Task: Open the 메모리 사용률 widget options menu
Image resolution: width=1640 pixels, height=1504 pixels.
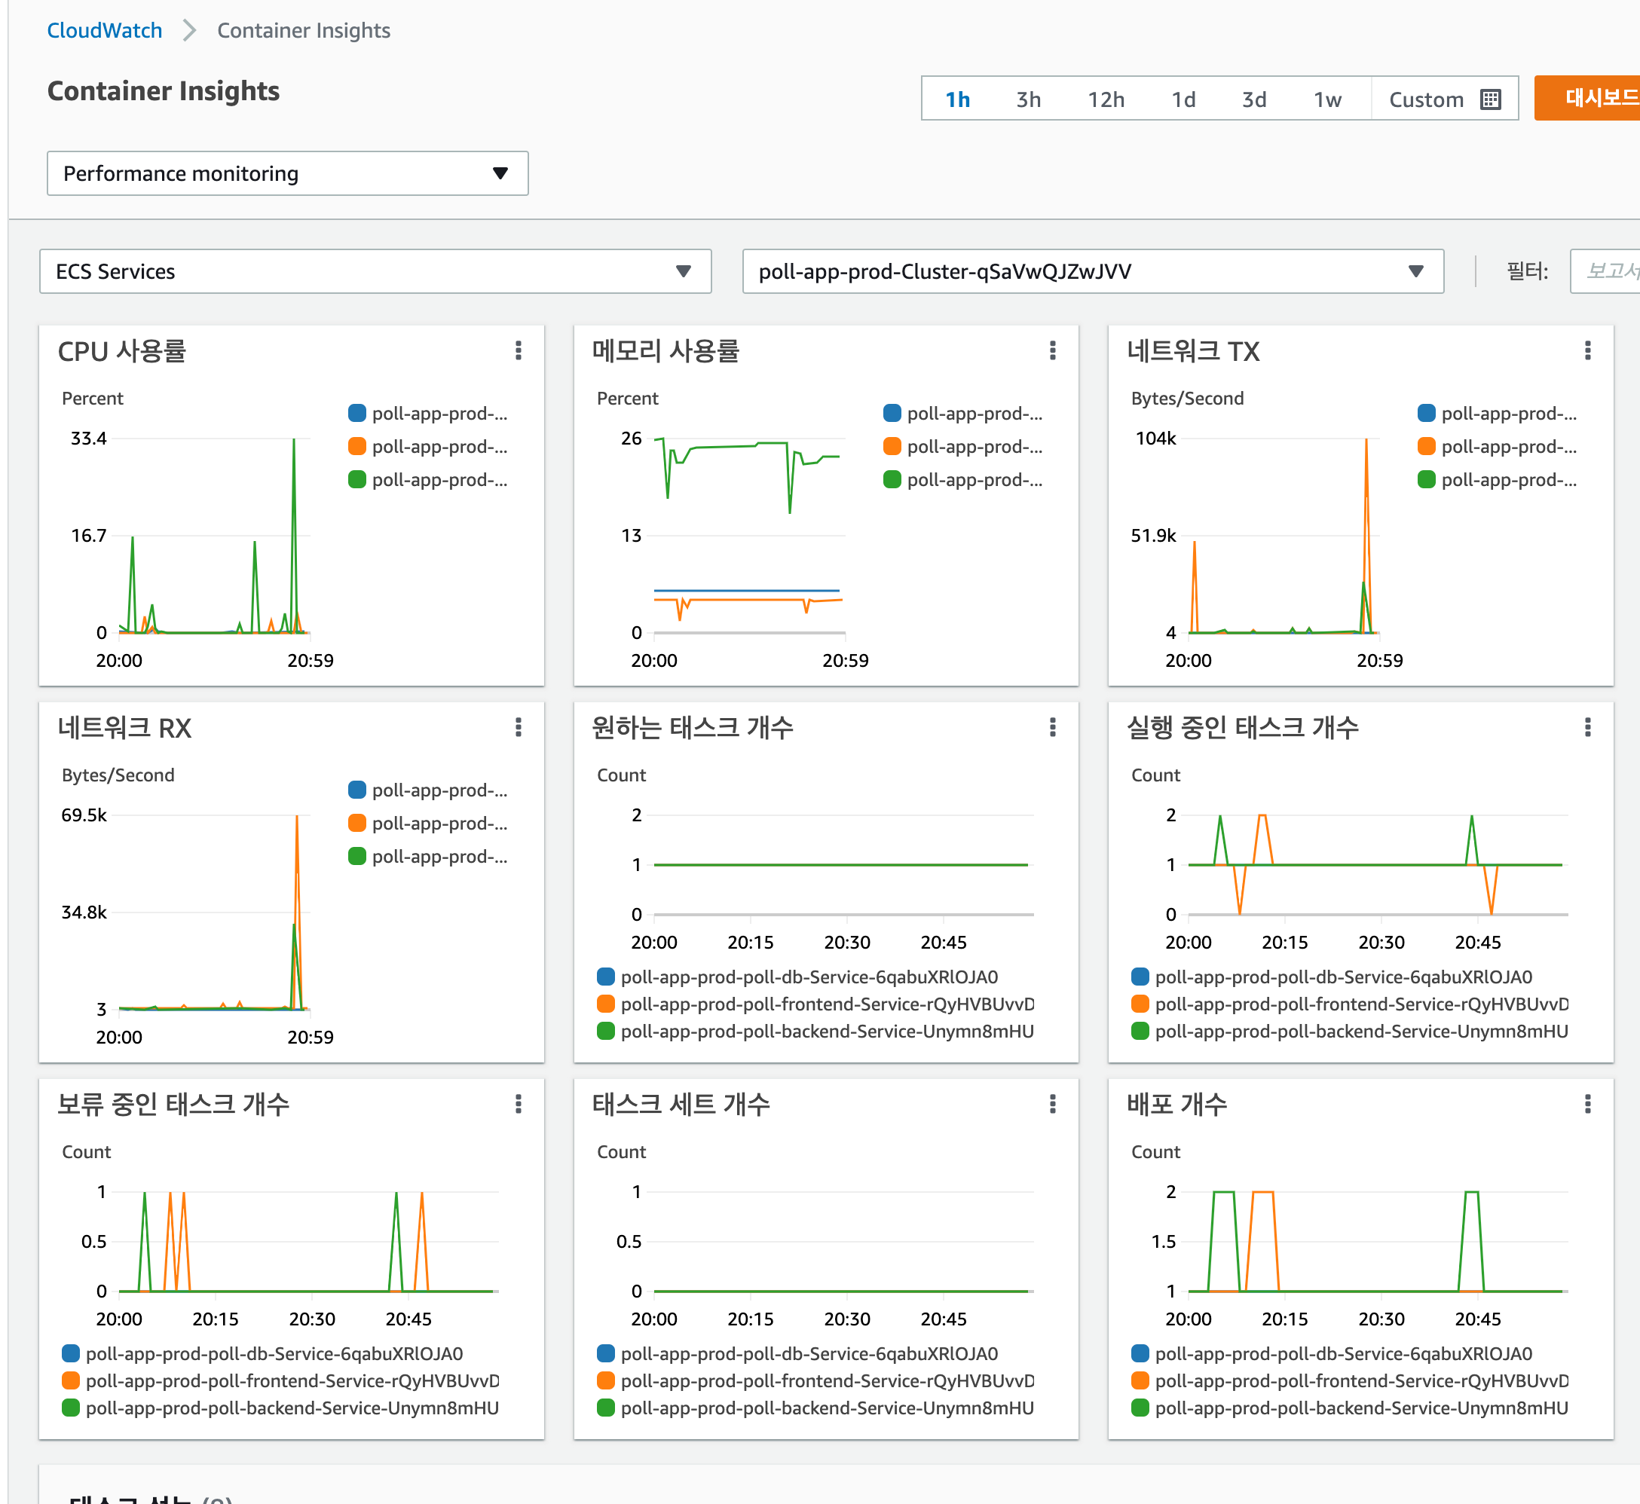Action: click(x=1052, y=351)
